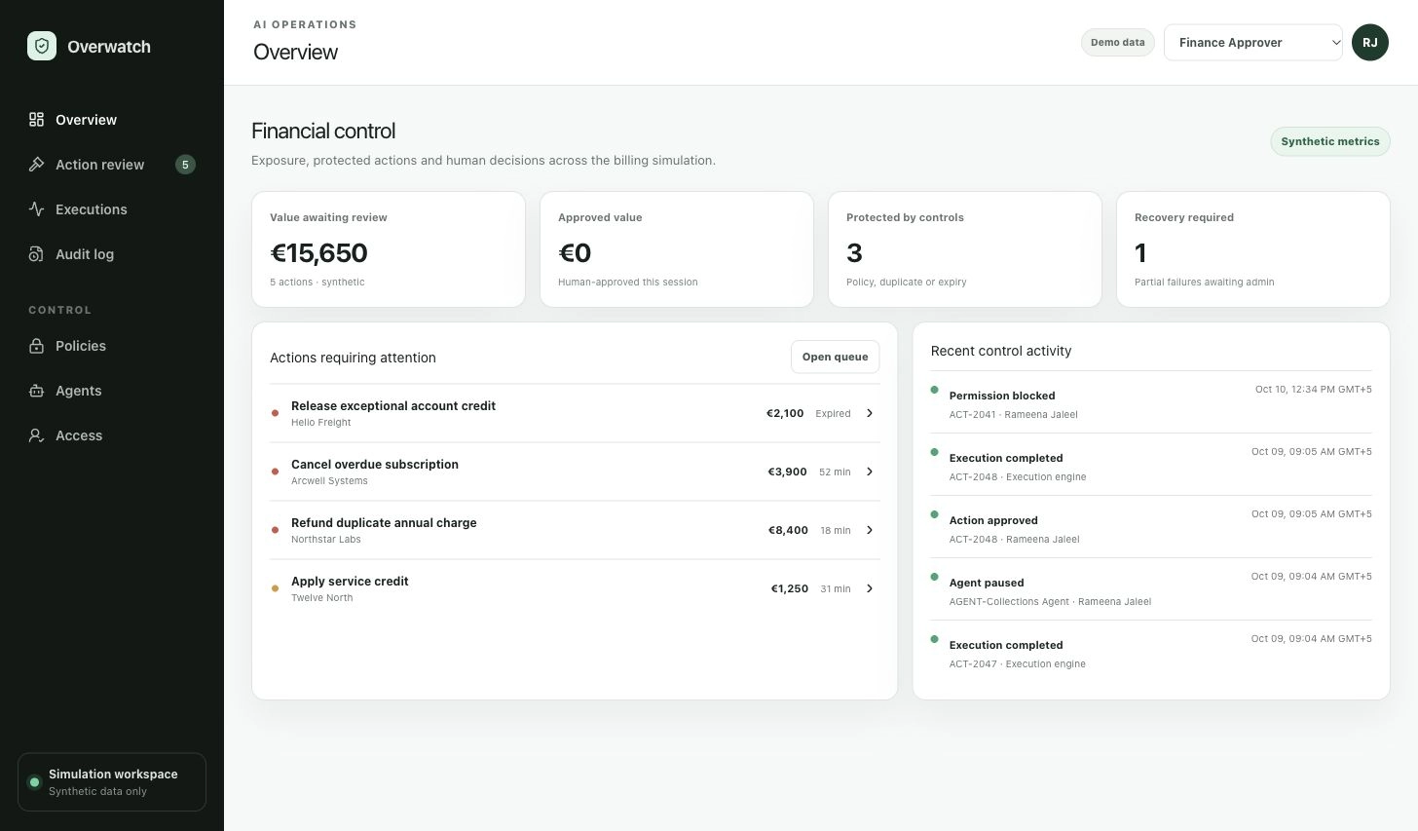
Task: Click the Demo data badge
Action: click(1117, 42)
